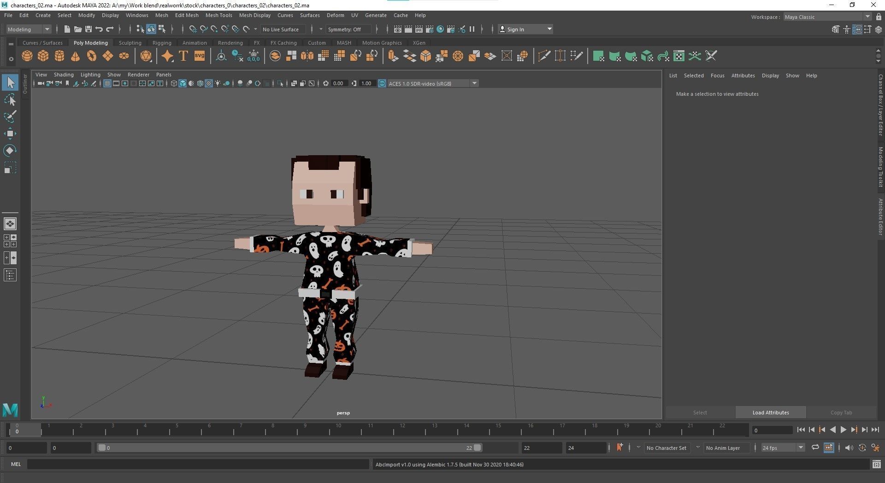885x483 pixels.
Task: Create a polygon torus from the shelf
Action: click(x=92, y=56)
